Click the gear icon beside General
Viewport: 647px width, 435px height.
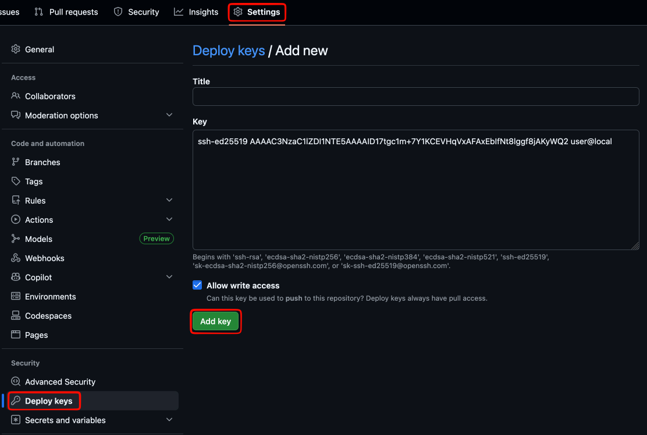(16, 49)
